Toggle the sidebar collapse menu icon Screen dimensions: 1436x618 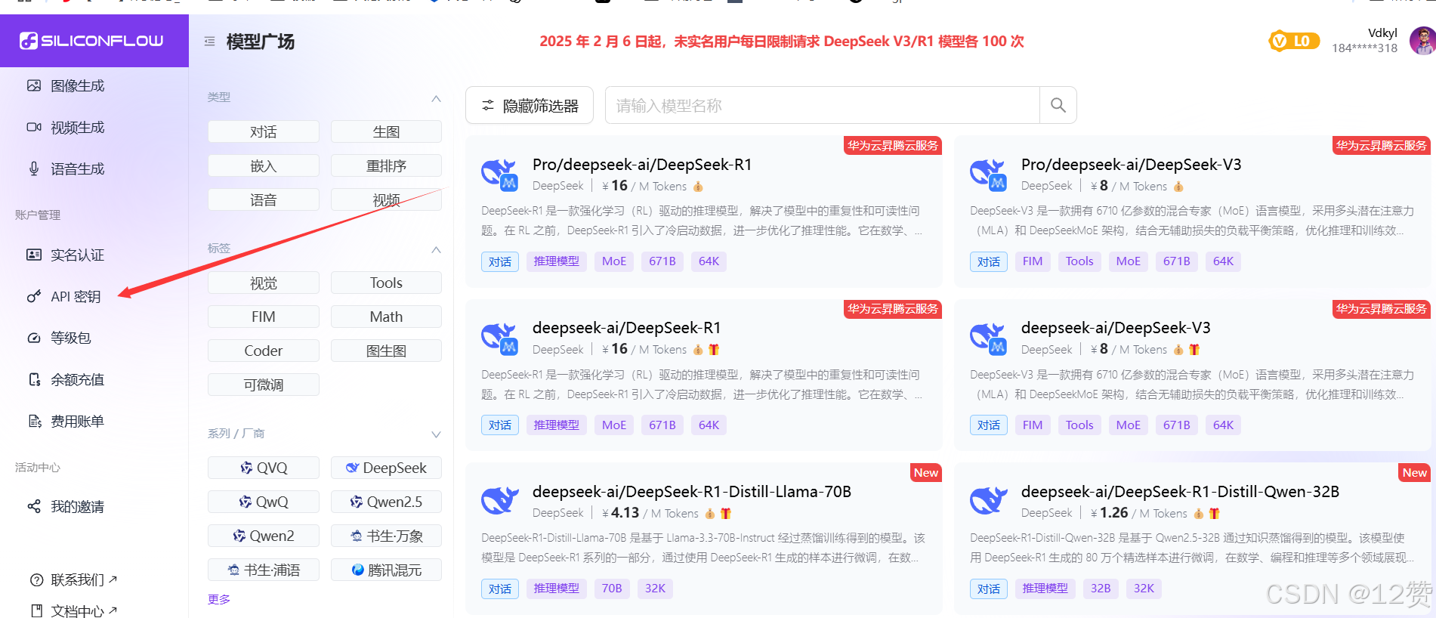tap(209, 42)
